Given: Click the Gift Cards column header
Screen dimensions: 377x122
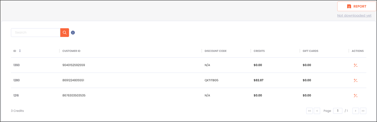Looking at the screenshot, I should pos(310,51).
